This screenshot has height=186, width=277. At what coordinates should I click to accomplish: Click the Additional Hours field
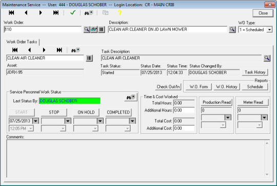[184, 110]
